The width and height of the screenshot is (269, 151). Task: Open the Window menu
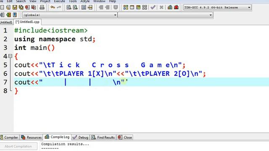click(99, 1)
